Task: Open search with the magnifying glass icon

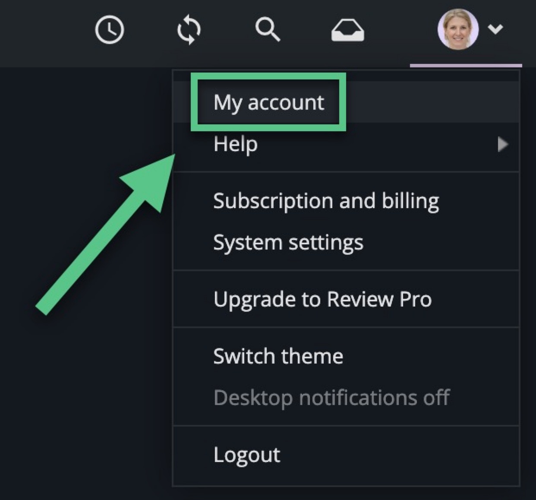Action: pyautogui.click(x=268, y=30)
